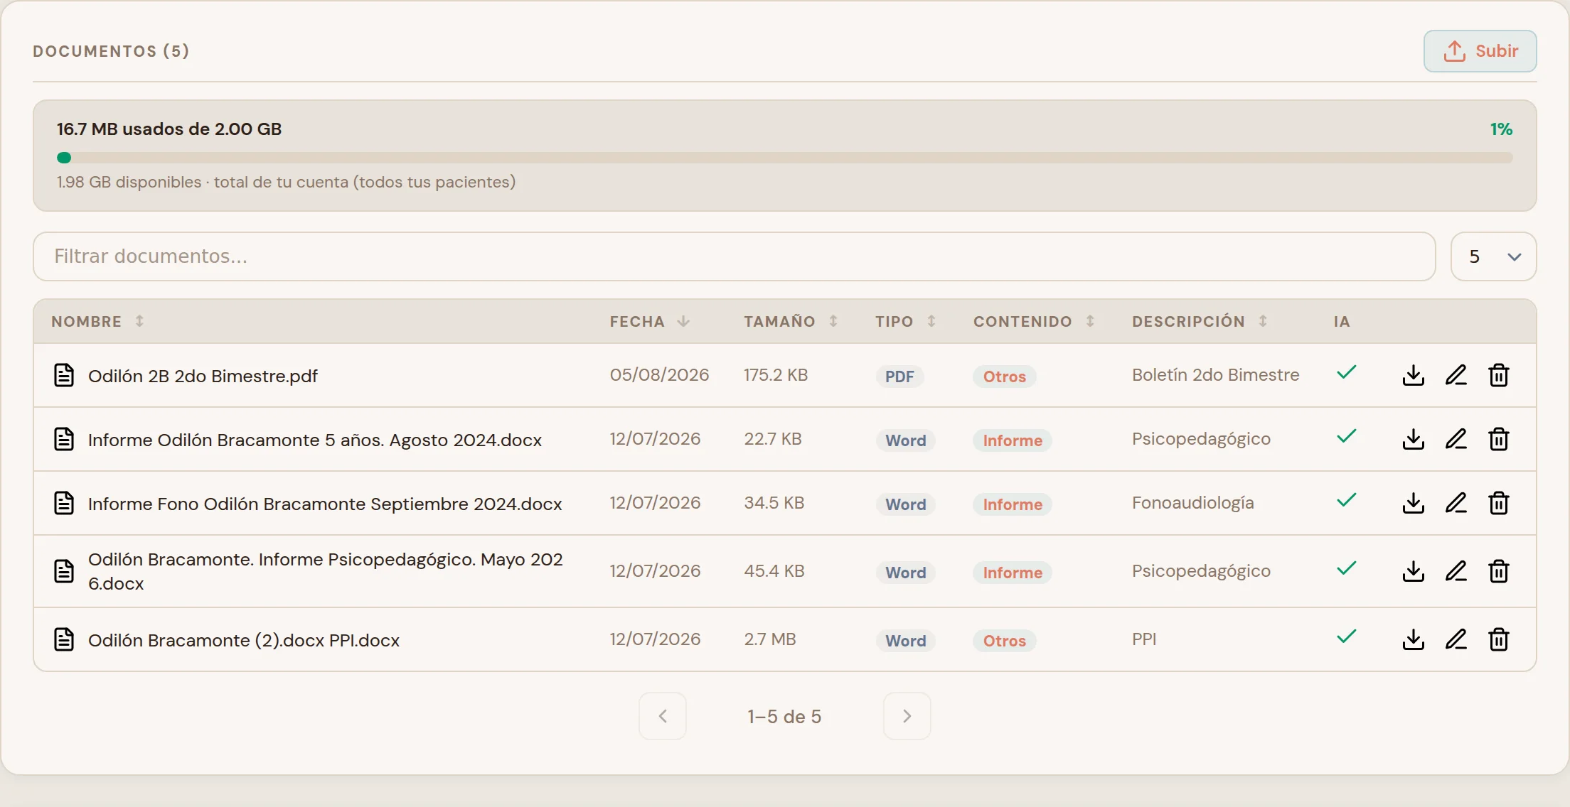Click the IA checkmark for the PPI row

point(1347,637)
